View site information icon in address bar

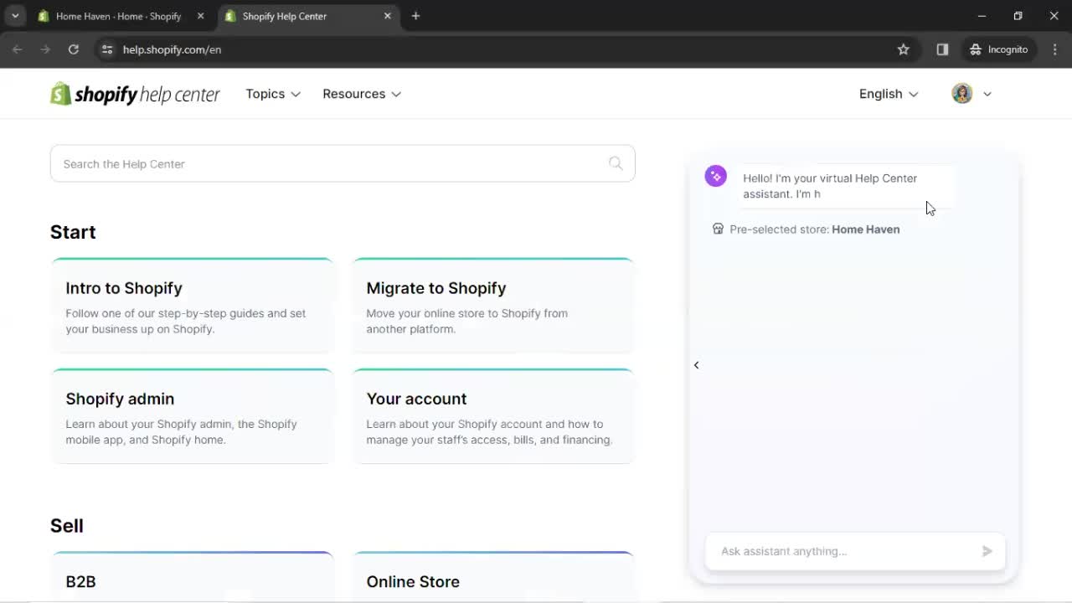tap(106, 49)
